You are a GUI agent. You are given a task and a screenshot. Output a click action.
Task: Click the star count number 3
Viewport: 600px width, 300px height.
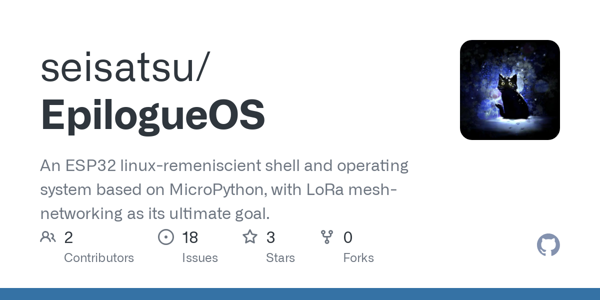tap(270, 237)
